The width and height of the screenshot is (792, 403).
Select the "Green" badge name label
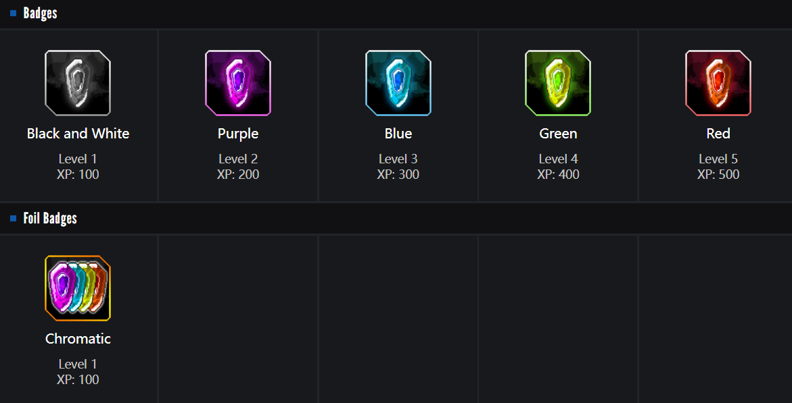[x=558, y=134]
